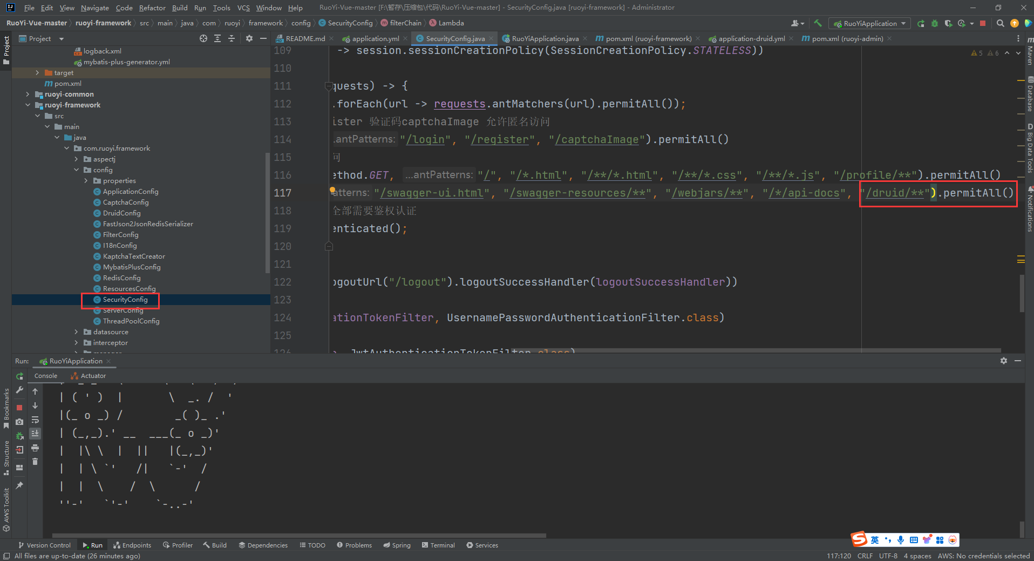The image size is (1034, 561).
Task: Toggle Structure tool window stripe
Action: pyautogui.click(x=6, y=458)
